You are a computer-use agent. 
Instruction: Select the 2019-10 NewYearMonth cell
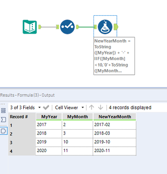pyautogui.click(x=114, y=142)
